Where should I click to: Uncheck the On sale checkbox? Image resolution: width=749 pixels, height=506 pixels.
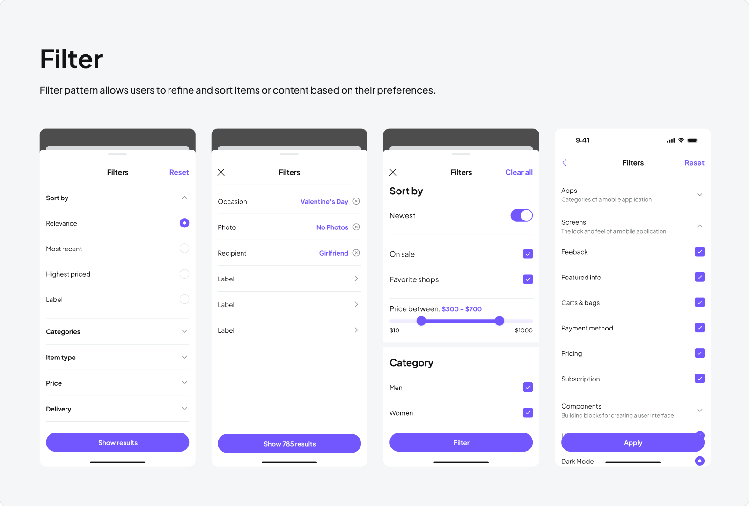coord(528,254)
